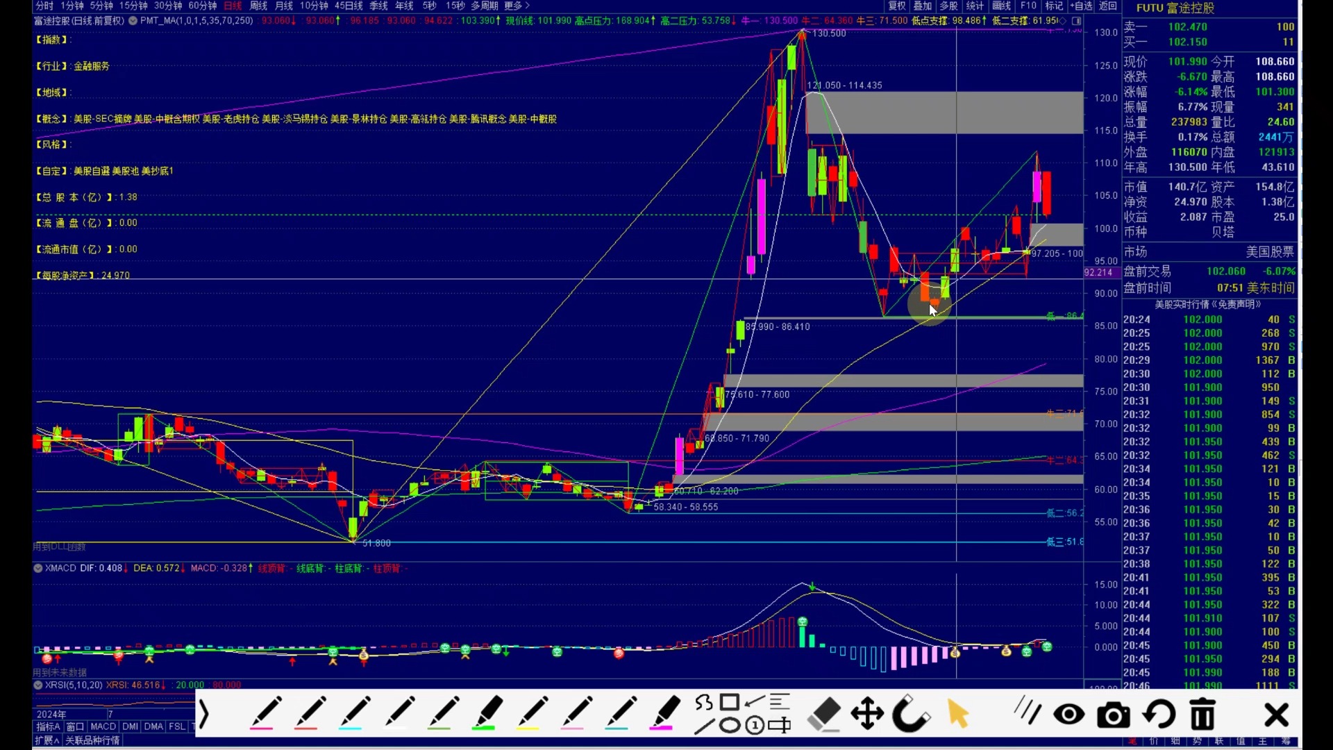Image resolution: width=1333 pixels, height=750 pixels.
Task: Select the magenta pen in drawing toolbar
Action: coord(265,713)
